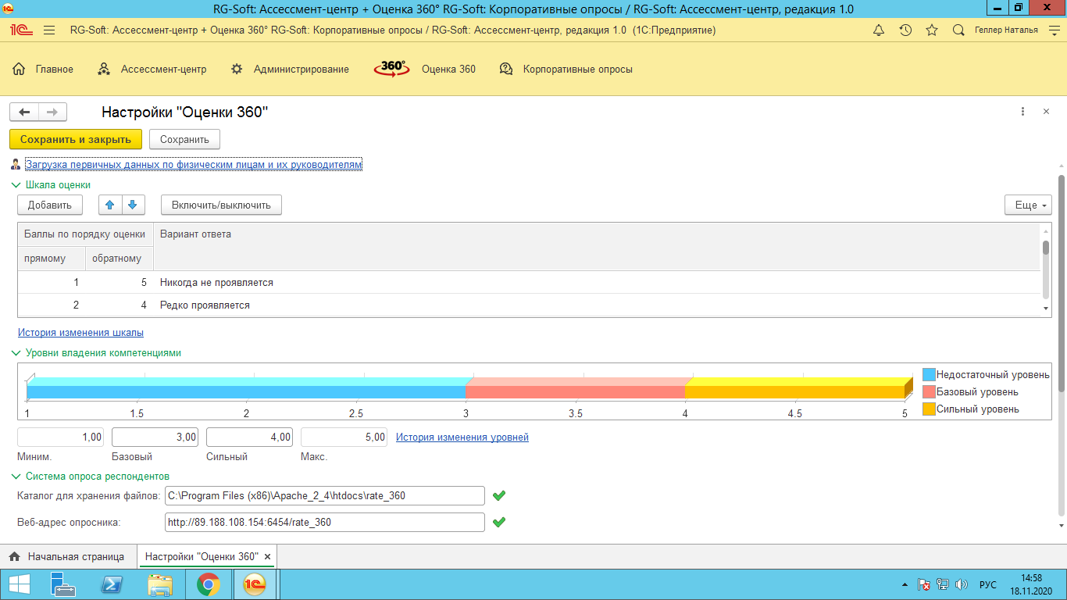Collapse the Шкала оценки section
The height and width of the screenshot is (600, 1067).
pyautogui.click(x=16, y=185)
